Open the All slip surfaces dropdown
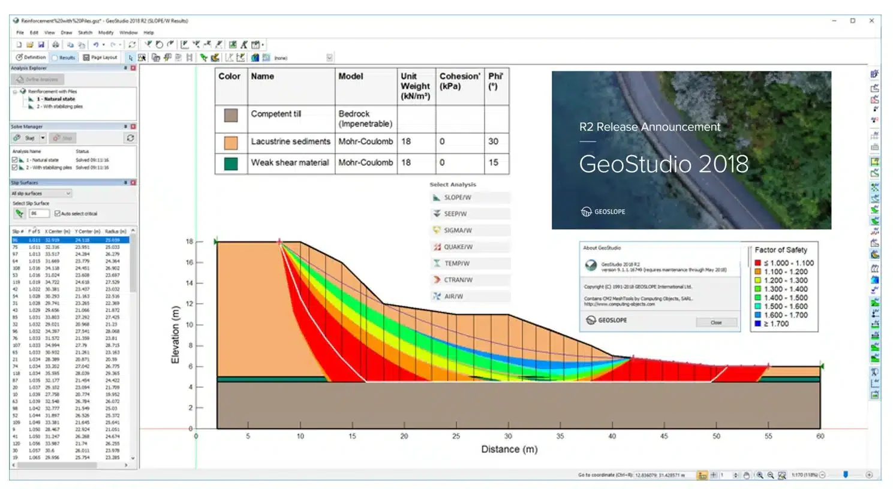This screenshot has height=489, width=893. [41, 194]
